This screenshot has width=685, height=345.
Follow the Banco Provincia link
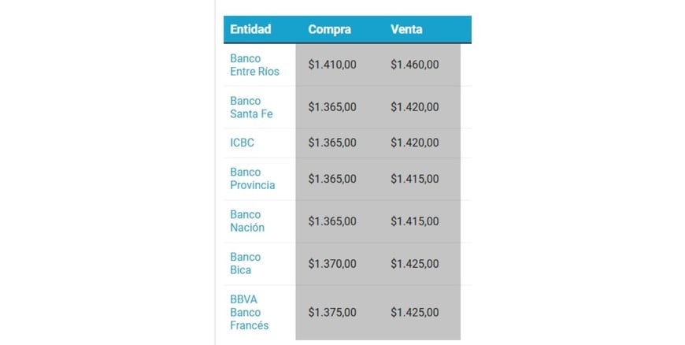[x=252, y=178]
